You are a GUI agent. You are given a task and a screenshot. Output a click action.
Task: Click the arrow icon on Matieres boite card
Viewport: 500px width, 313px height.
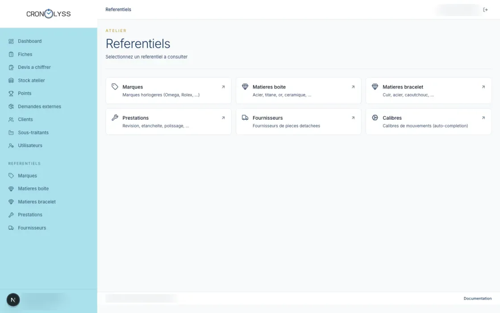coord(353,87)
